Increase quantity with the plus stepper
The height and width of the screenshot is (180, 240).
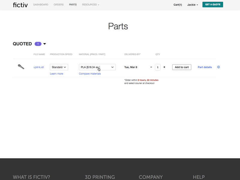[164, 67]
